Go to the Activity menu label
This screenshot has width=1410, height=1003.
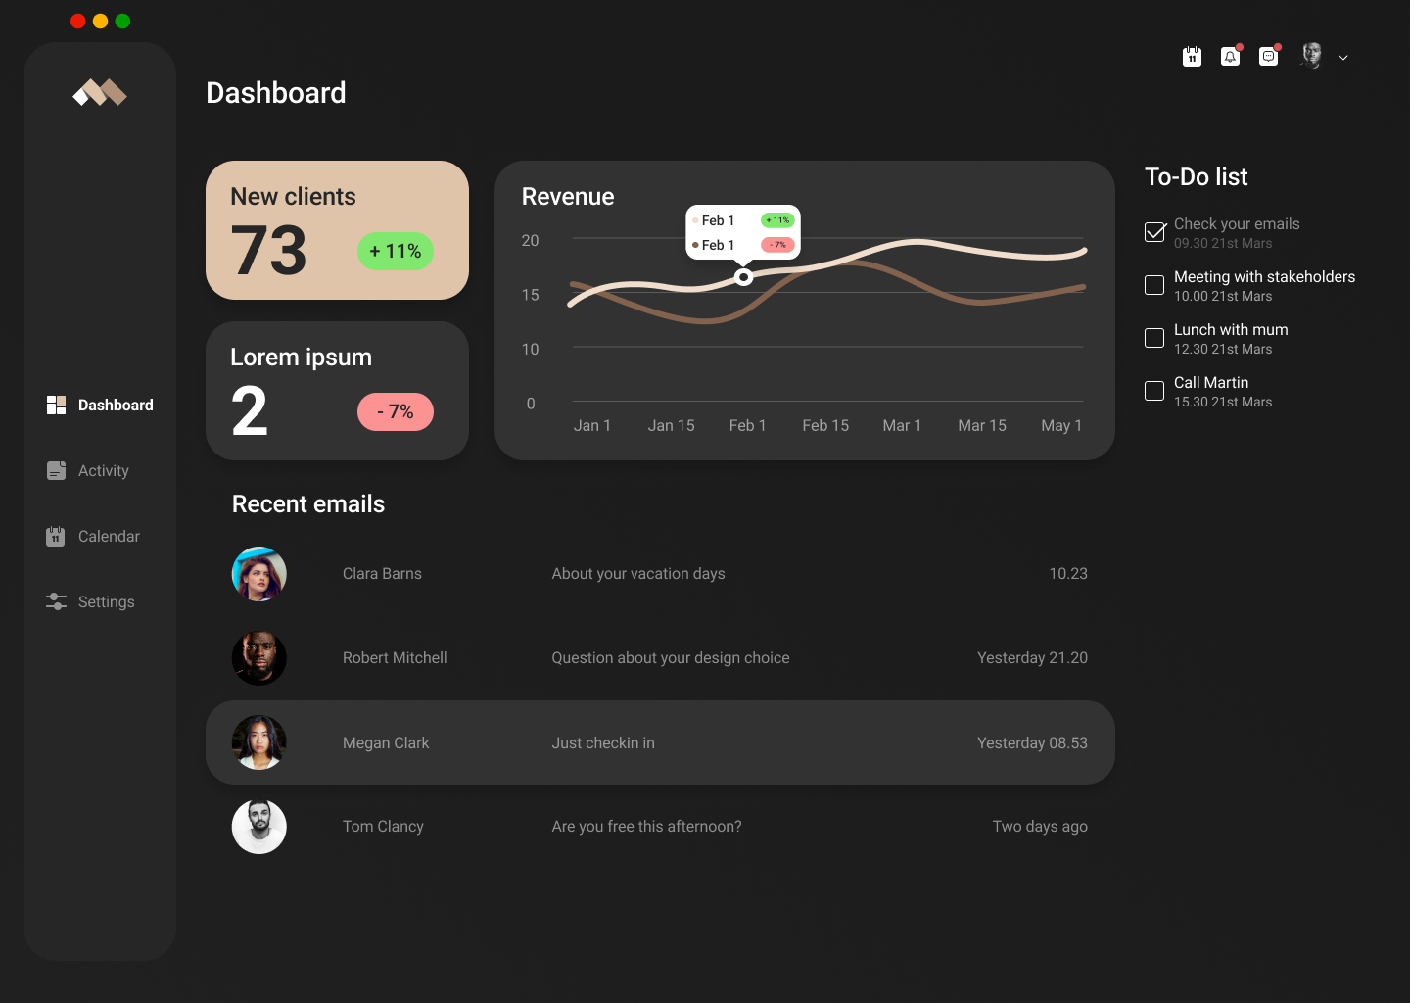tap(104, 471)
